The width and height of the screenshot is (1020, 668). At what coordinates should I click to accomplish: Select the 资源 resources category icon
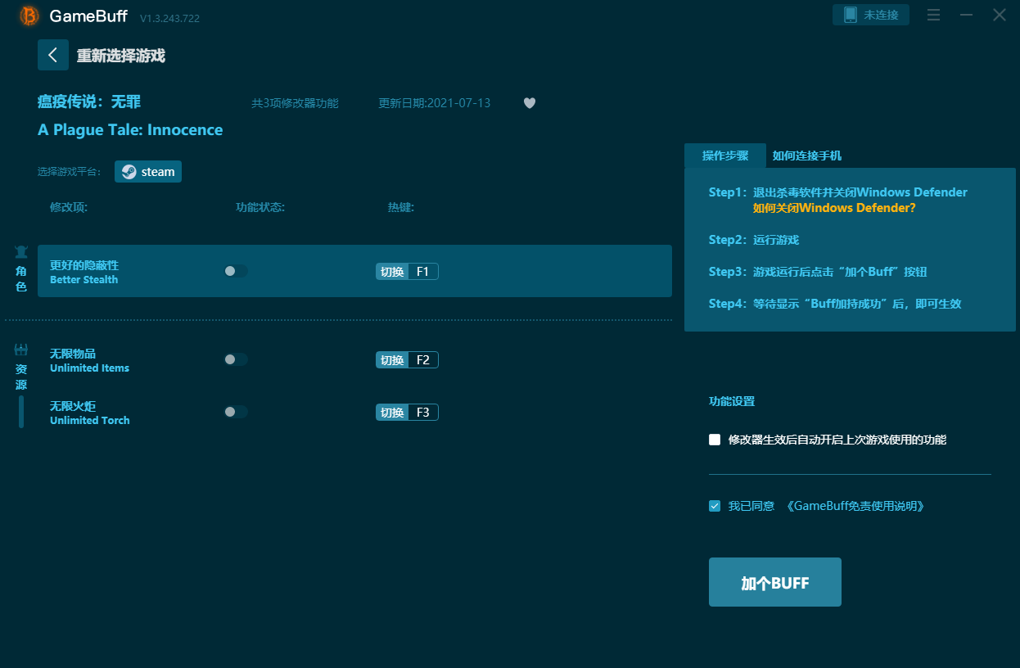21,350
